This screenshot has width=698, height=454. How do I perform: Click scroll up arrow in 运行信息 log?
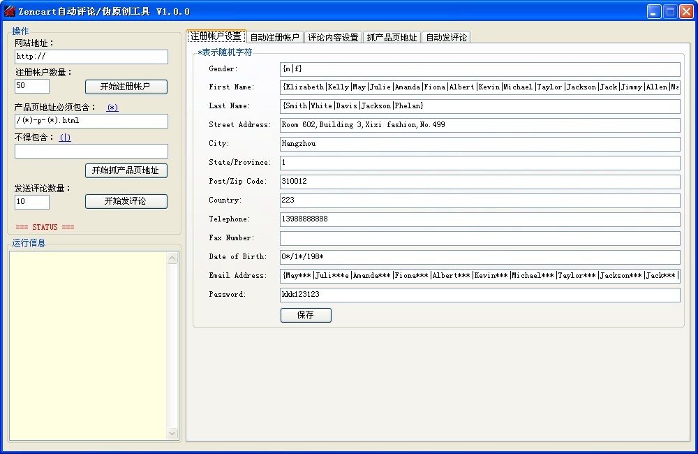click(x=172, y=258)
